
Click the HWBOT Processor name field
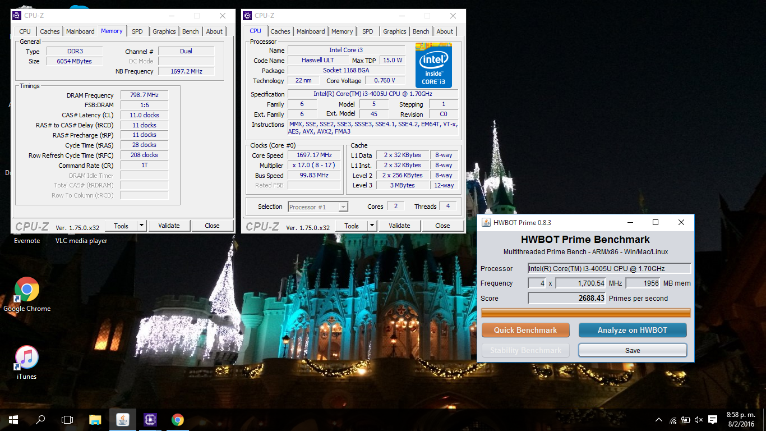610,268
